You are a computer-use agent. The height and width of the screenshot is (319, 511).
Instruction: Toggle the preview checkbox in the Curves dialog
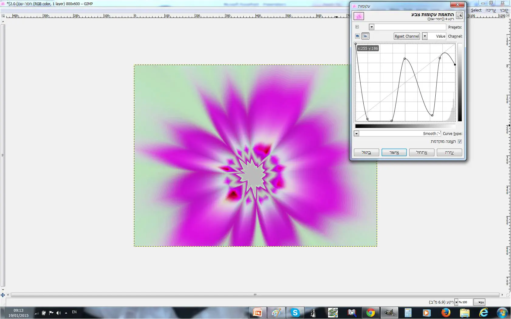[x=460, y=141]
